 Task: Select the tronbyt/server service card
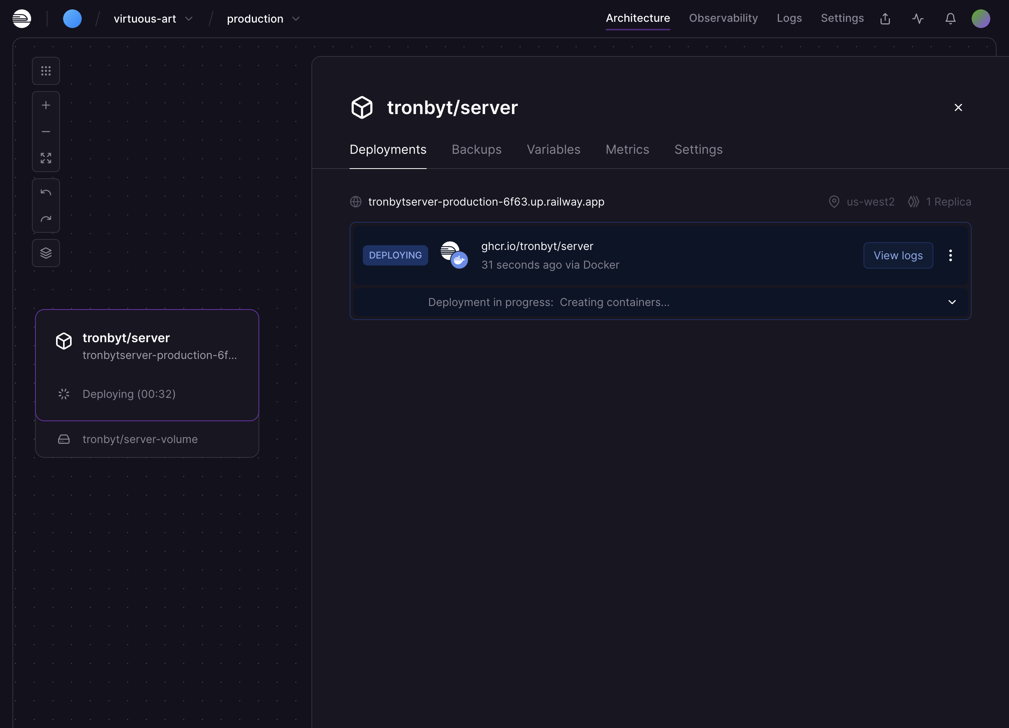[147, 365]
